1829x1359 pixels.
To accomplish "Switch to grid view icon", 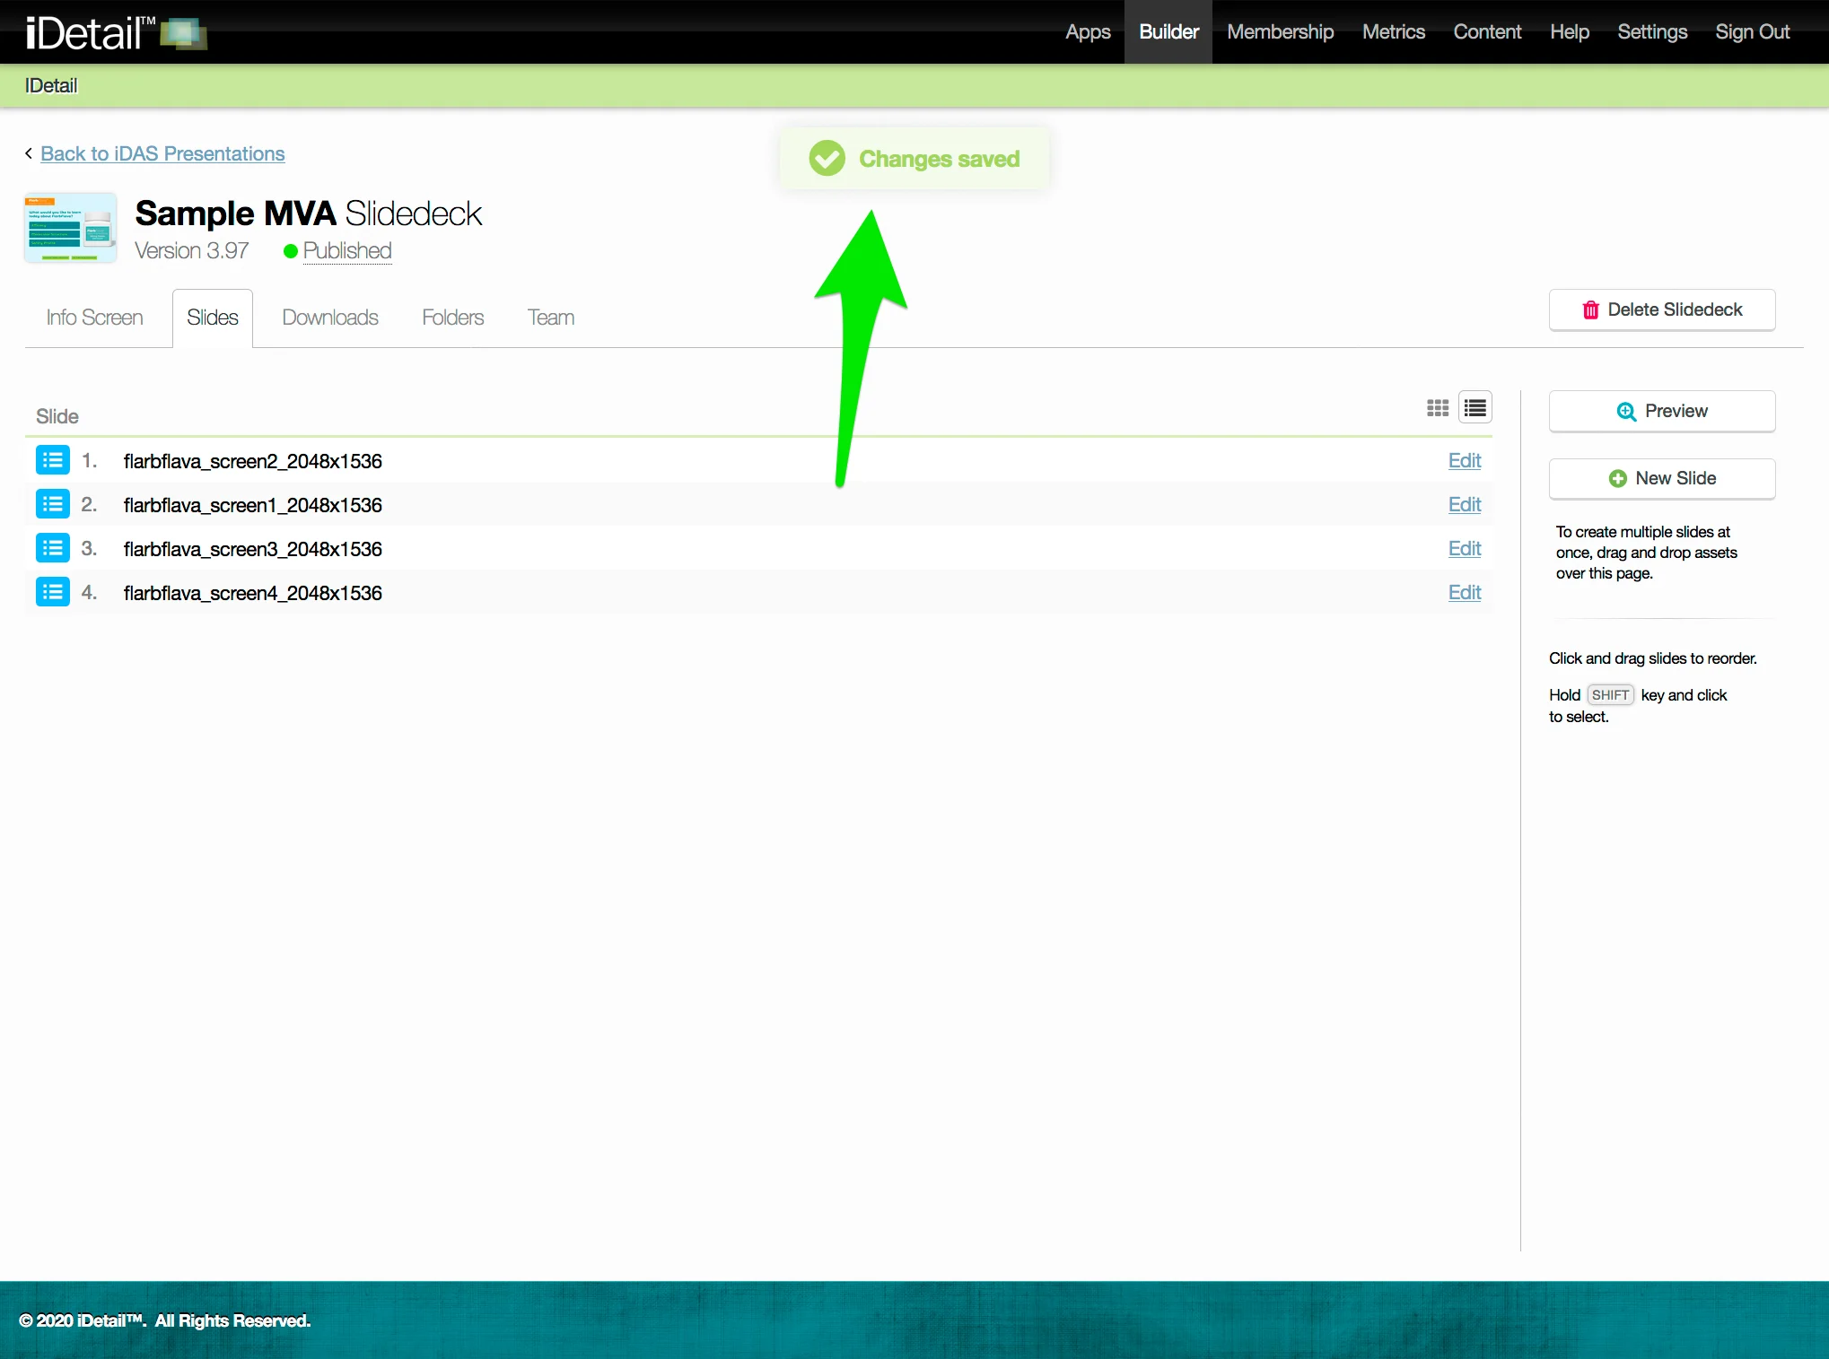I will (1437, 408).
